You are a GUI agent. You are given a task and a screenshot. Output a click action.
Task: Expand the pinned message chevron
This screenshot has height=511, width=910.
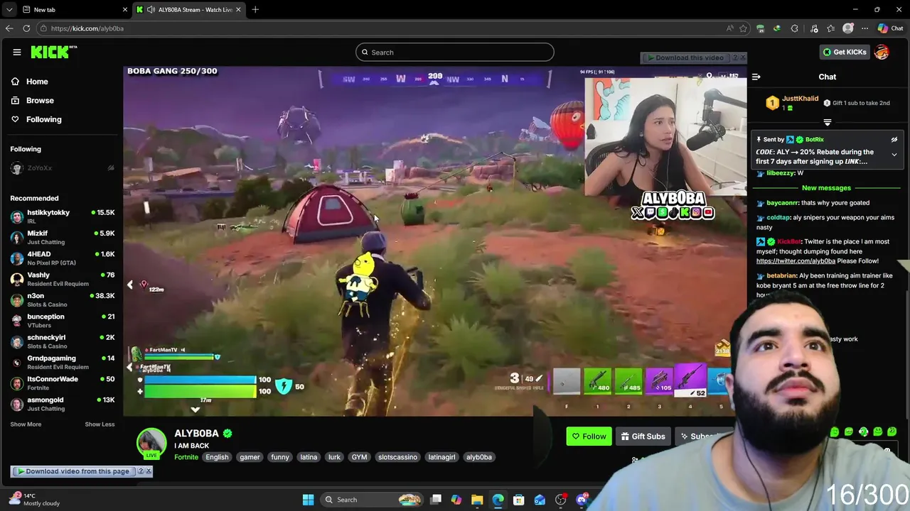point(894,155)
